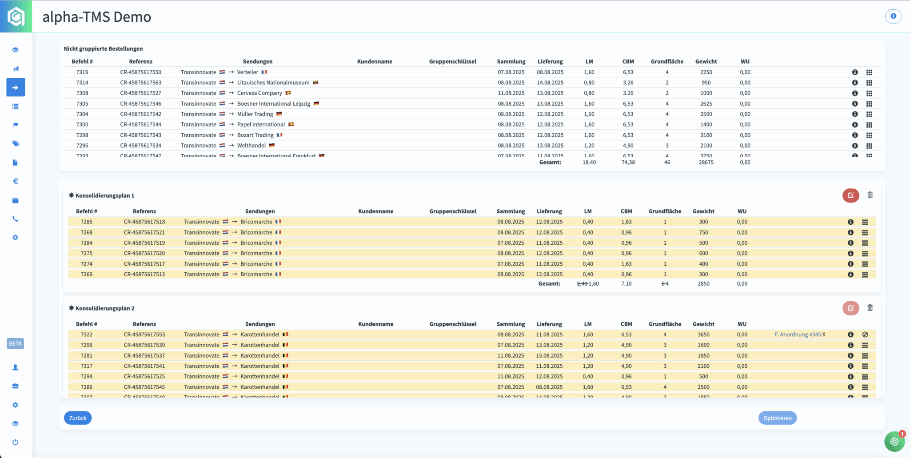The width and height of the screenshot is (910, 458).
Task: Open the top eye overview icon in sidebar
Action: click(16, 50)
